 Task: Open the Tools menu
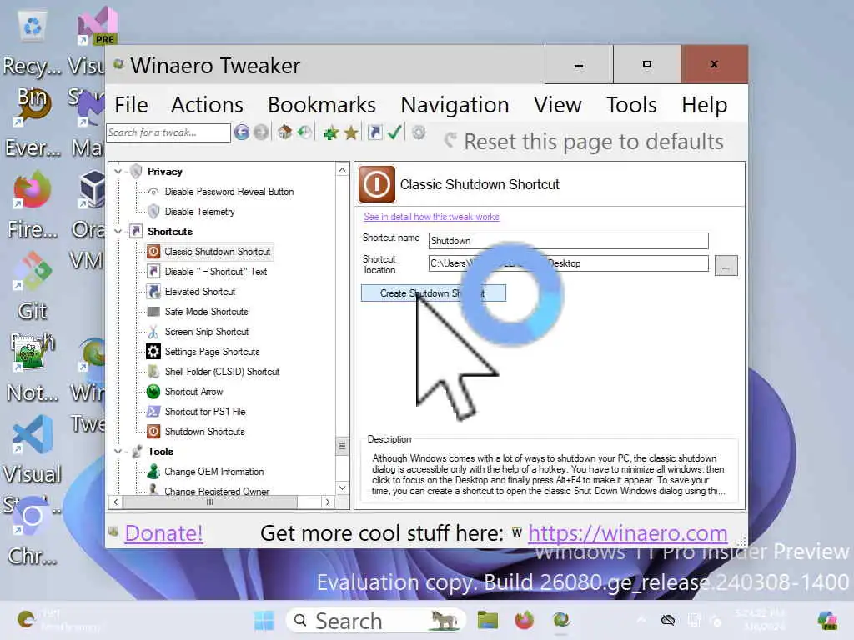coord(631,105)
